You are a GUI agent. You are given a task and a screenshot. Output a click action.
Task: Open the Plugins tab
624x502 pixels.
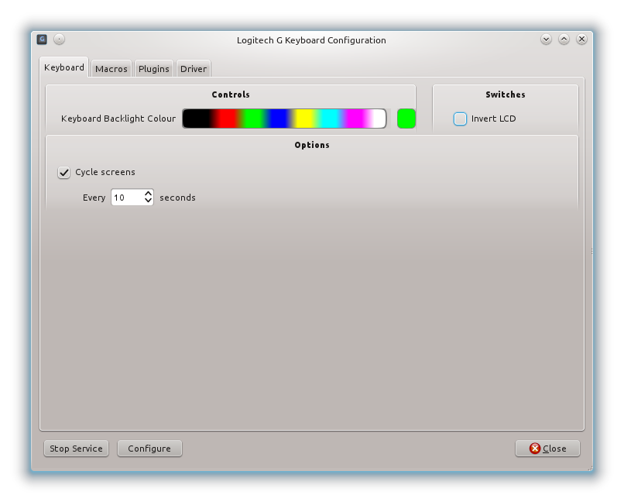pyautogui.click(x=153, y=69)
